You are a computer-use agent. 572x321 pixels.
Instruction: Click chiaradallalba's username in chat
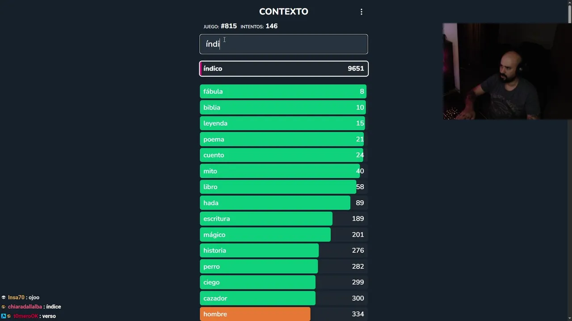(x=25, y=307)
